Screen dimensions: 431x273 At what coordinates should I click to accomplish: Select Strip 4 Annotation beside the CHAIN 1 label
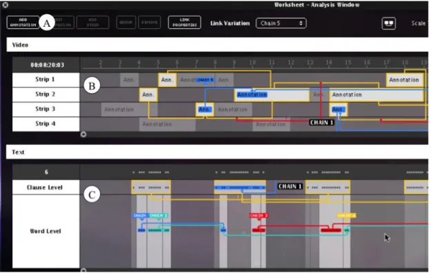pyautogui.click(x=271, y=124)
